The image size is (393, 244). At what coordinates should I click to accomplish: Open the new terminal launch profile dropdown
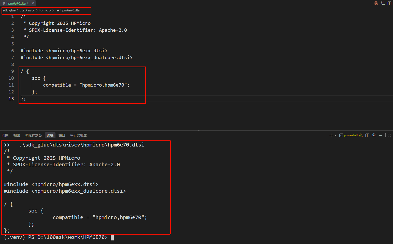click(x=335, y=135)
